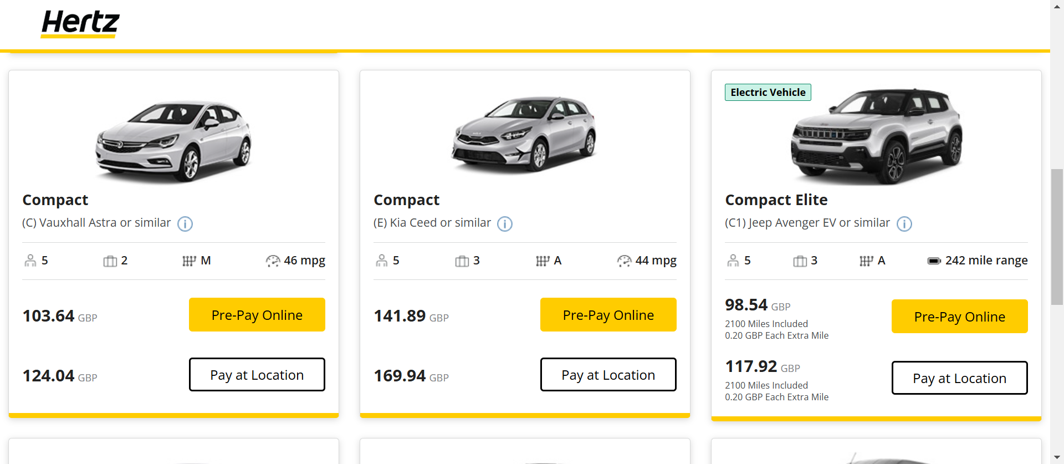This screenshot has width=1064, height=464.
Task: Pre-Pay Online for Jeep Avenger EV
Action: pos(960,317)
